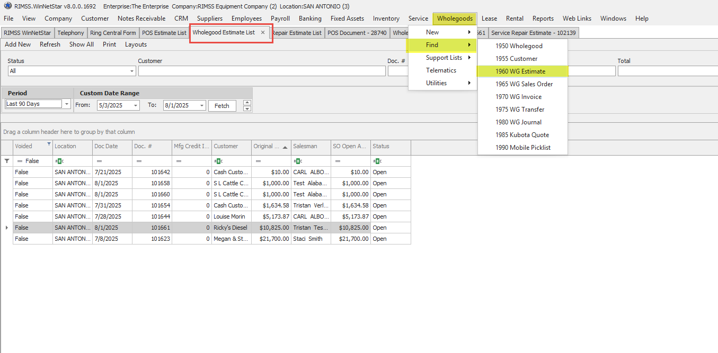The image size is (718, 353).
Task: Open the Status dropdown
Action: pos(132,71)
